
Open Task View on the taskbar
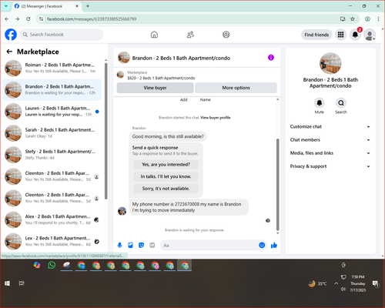[x=22, y=283]
